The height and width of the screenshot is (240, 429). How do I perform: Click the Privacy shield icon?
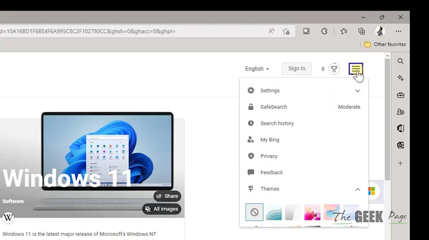click(251, 156)
